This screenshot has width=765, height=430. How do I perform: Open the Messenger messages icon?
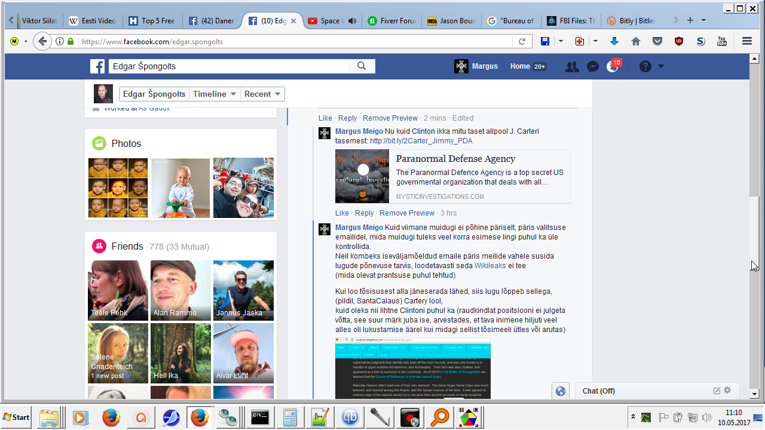point(592,67)
